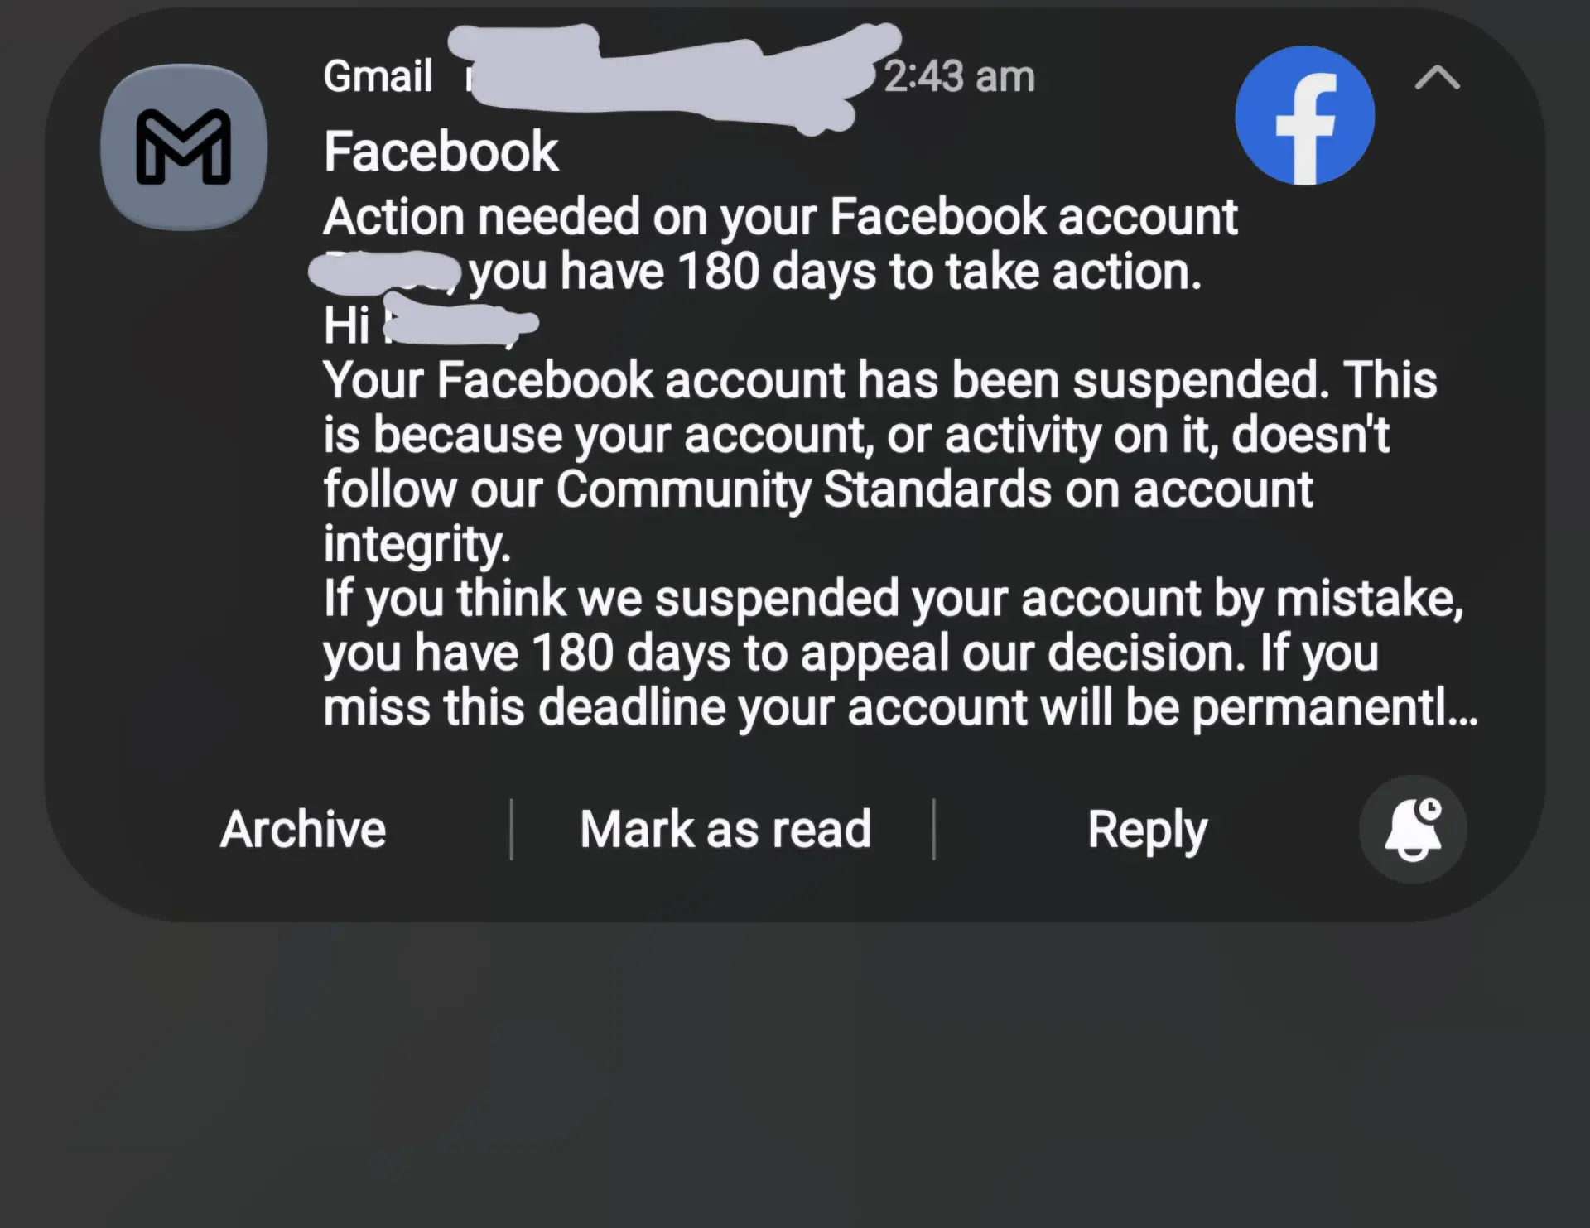Tap the 2:43 am timestamp
This screenshot has height=1228, width=1590.
point(959,77)
